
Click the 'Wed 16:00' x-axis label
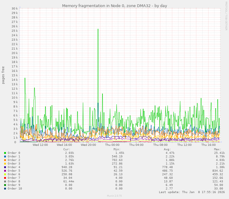coord(64,145)
